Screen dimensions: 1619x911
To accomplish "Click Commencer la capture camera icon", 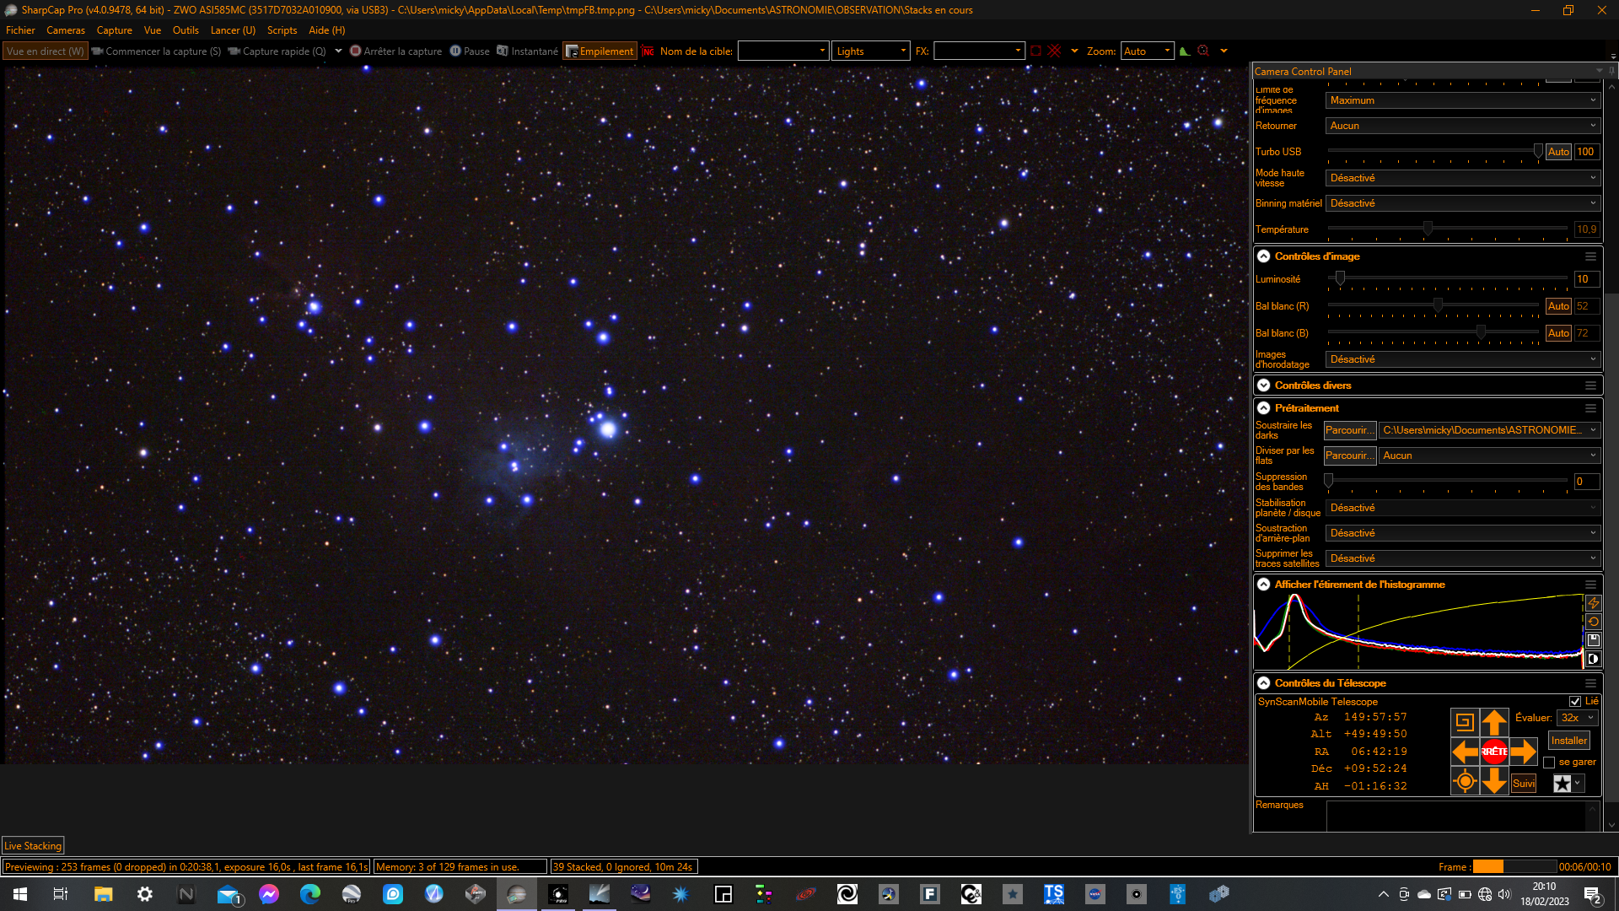I will [x=98, y=51].
